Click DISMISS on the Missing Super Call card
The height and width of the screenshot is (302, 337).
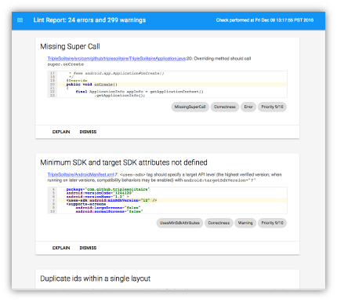tap(88, 132)
